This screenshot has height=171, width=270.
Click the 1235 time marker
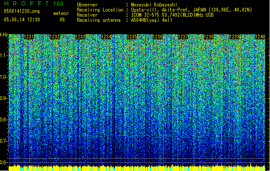(x=133, y=37)
